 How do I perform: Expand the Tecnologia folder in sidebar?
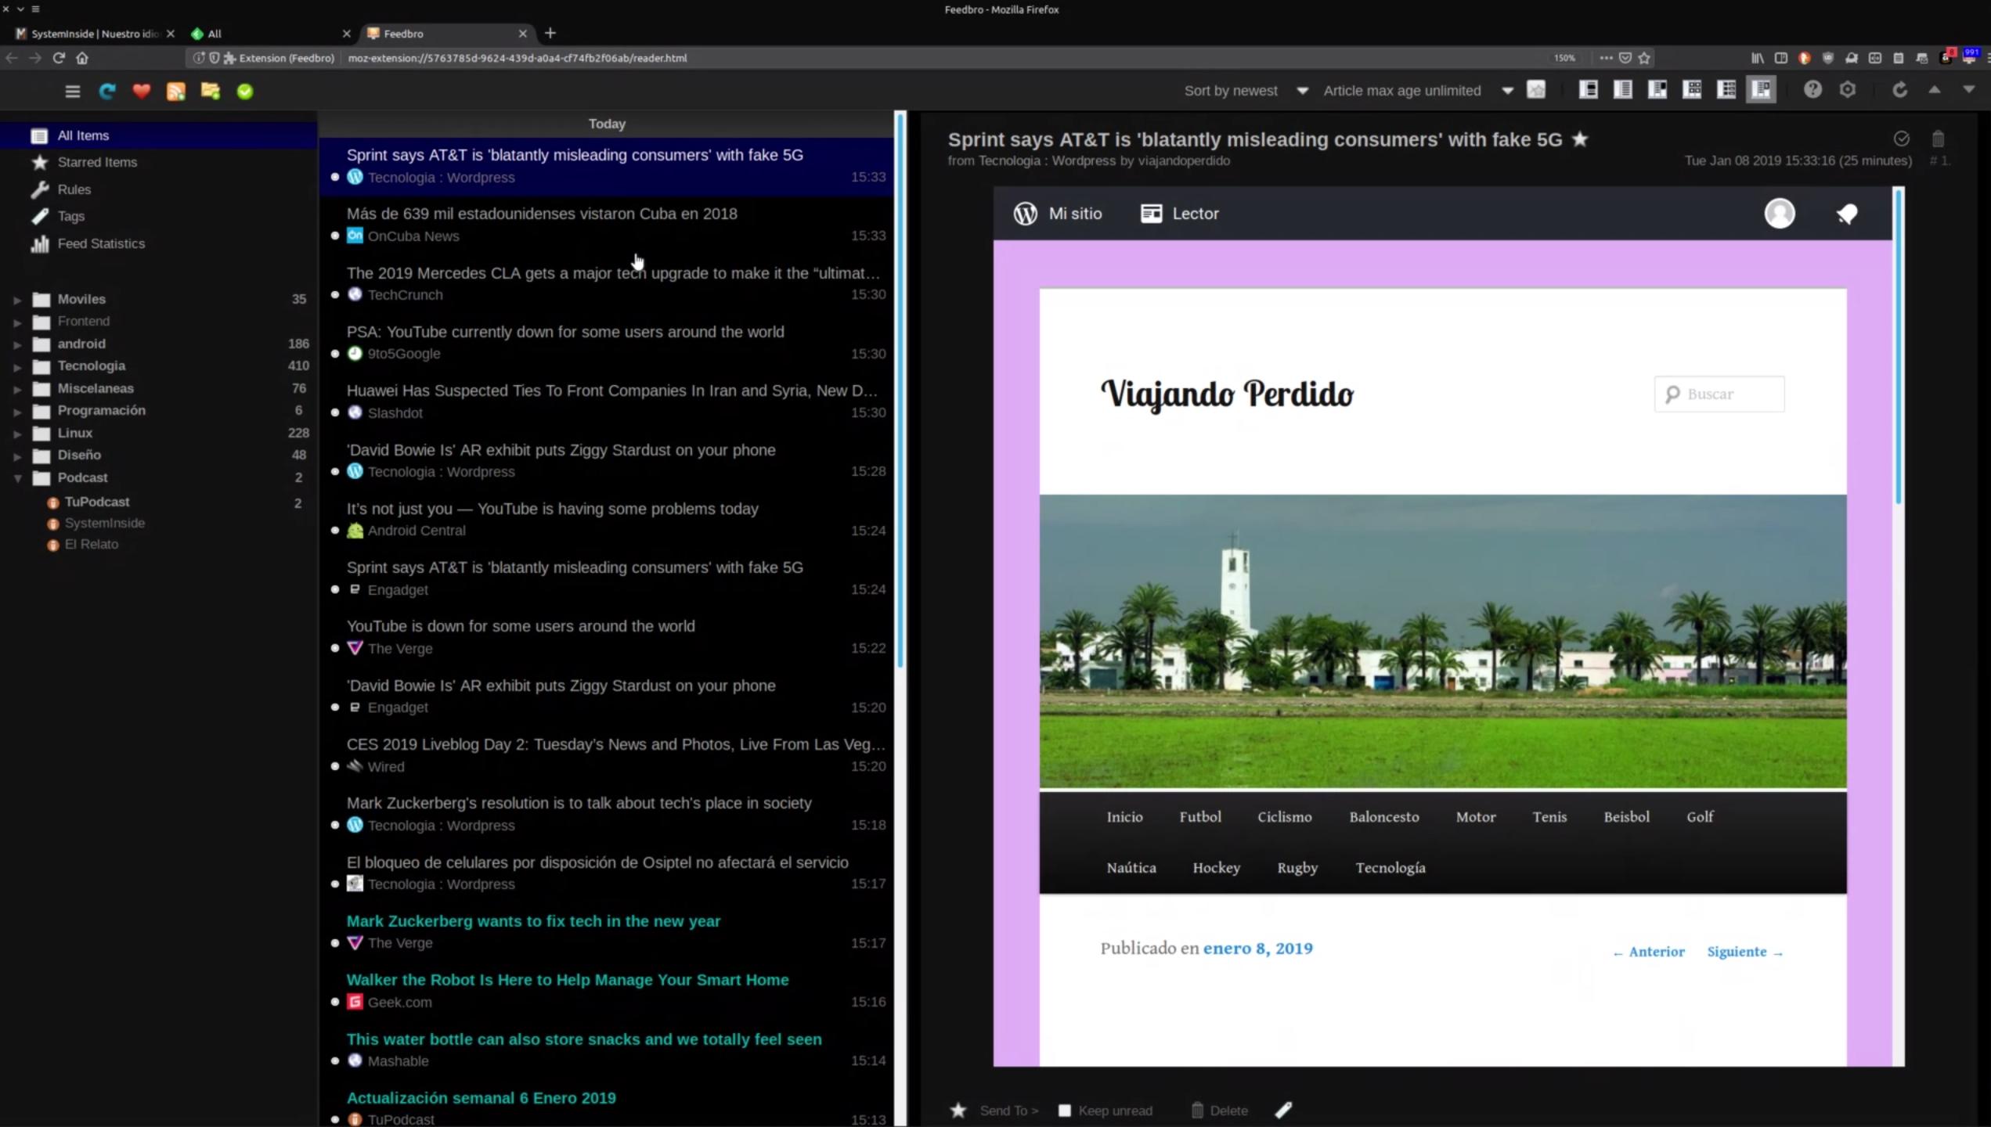coord(17,365)
